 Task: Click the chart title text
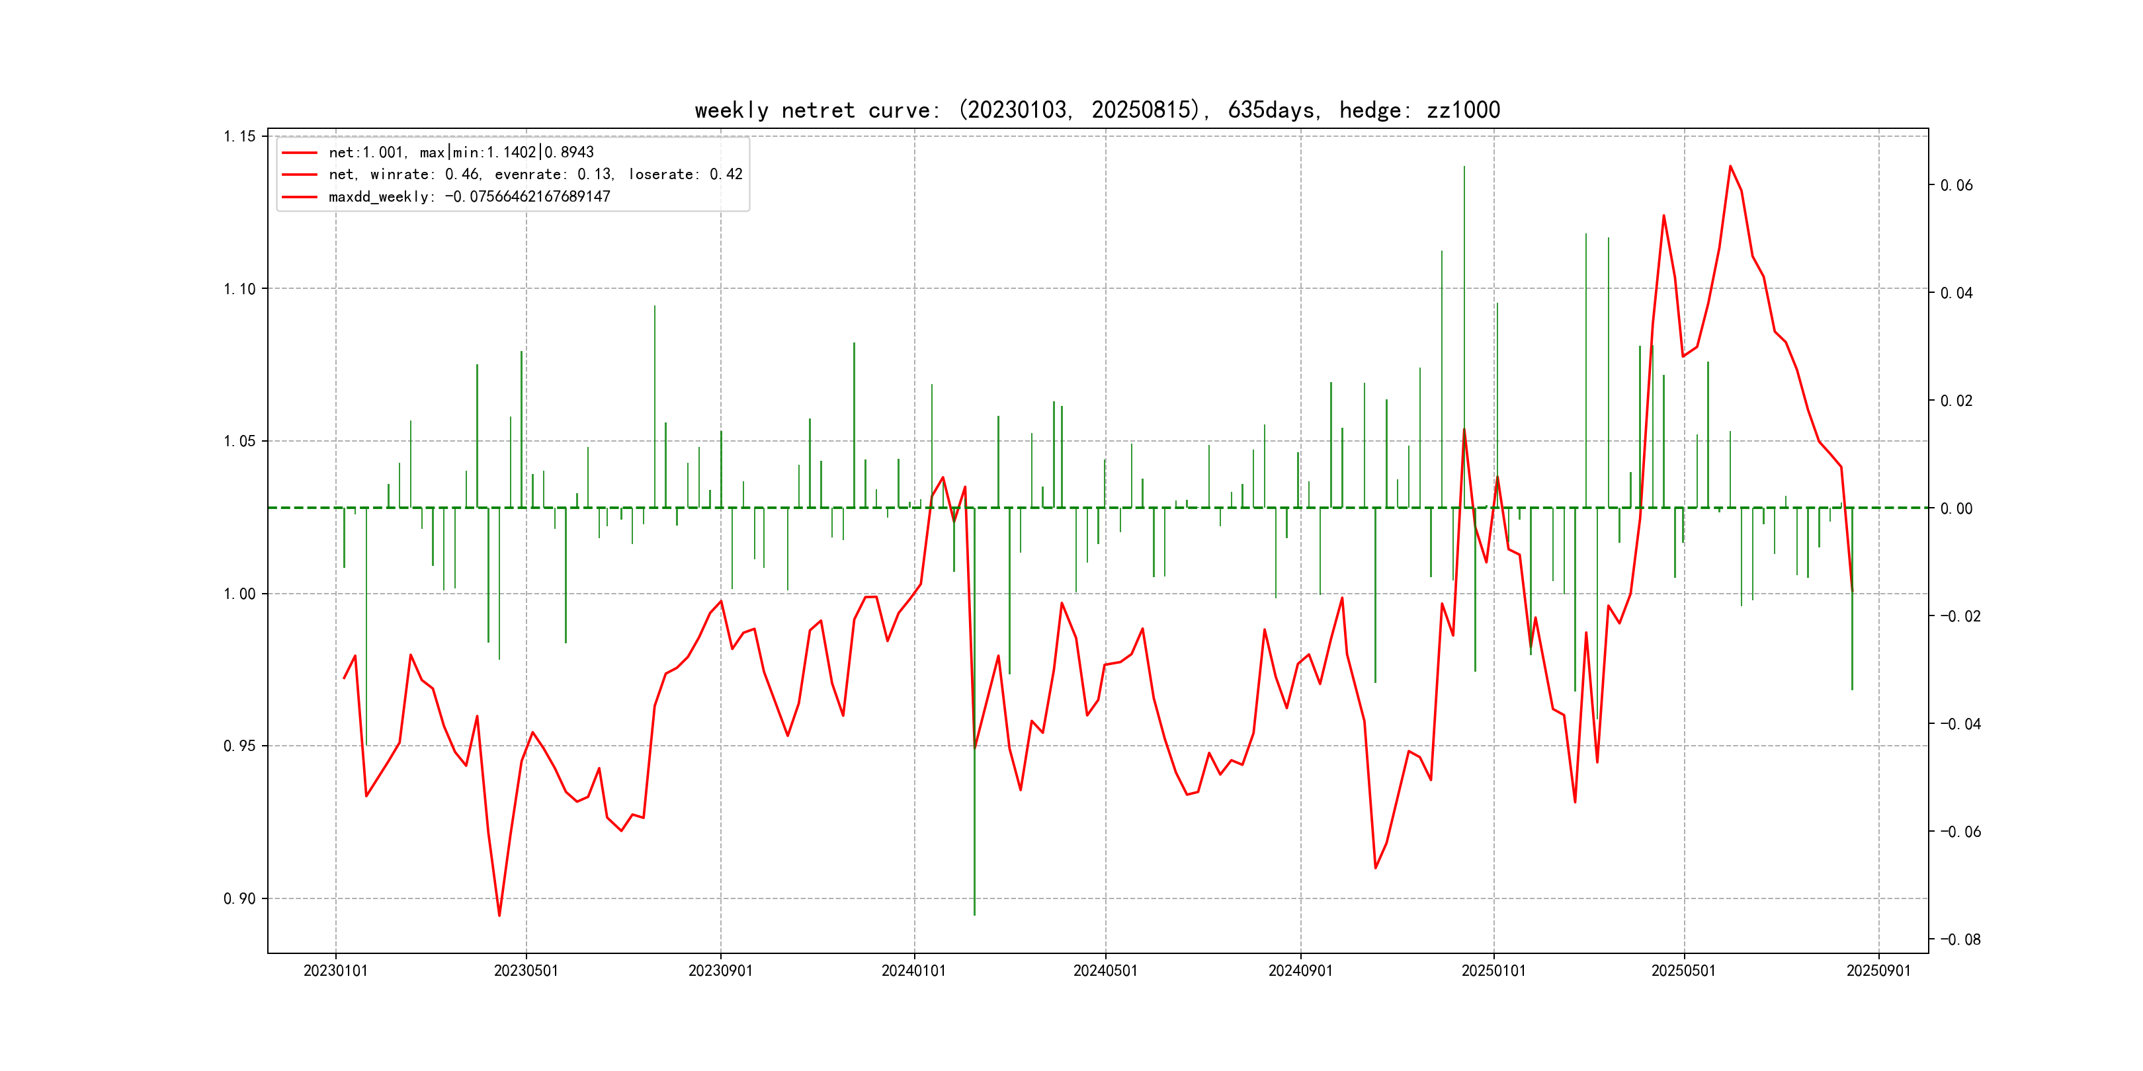(x=1097, y=110)
